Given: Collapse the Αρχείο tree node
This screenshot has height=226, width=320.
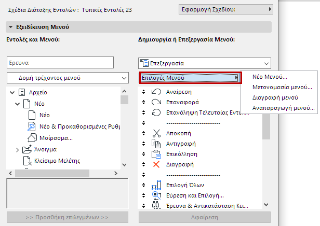Looking at the screenshot, I should tap(11, 92).
